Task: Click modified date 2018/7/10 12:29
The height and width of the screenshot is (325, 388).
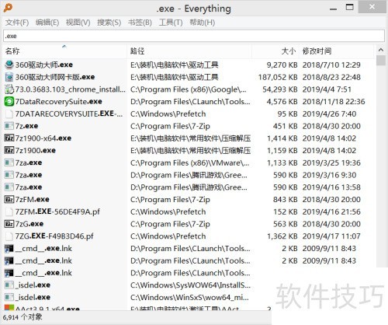Action: 331,65
